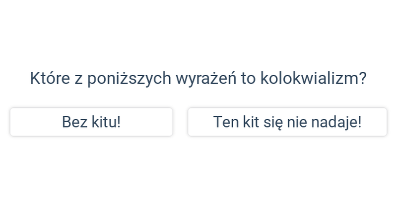Select the "Ten kit się nie nadaje!" answer

click(287, 122)
